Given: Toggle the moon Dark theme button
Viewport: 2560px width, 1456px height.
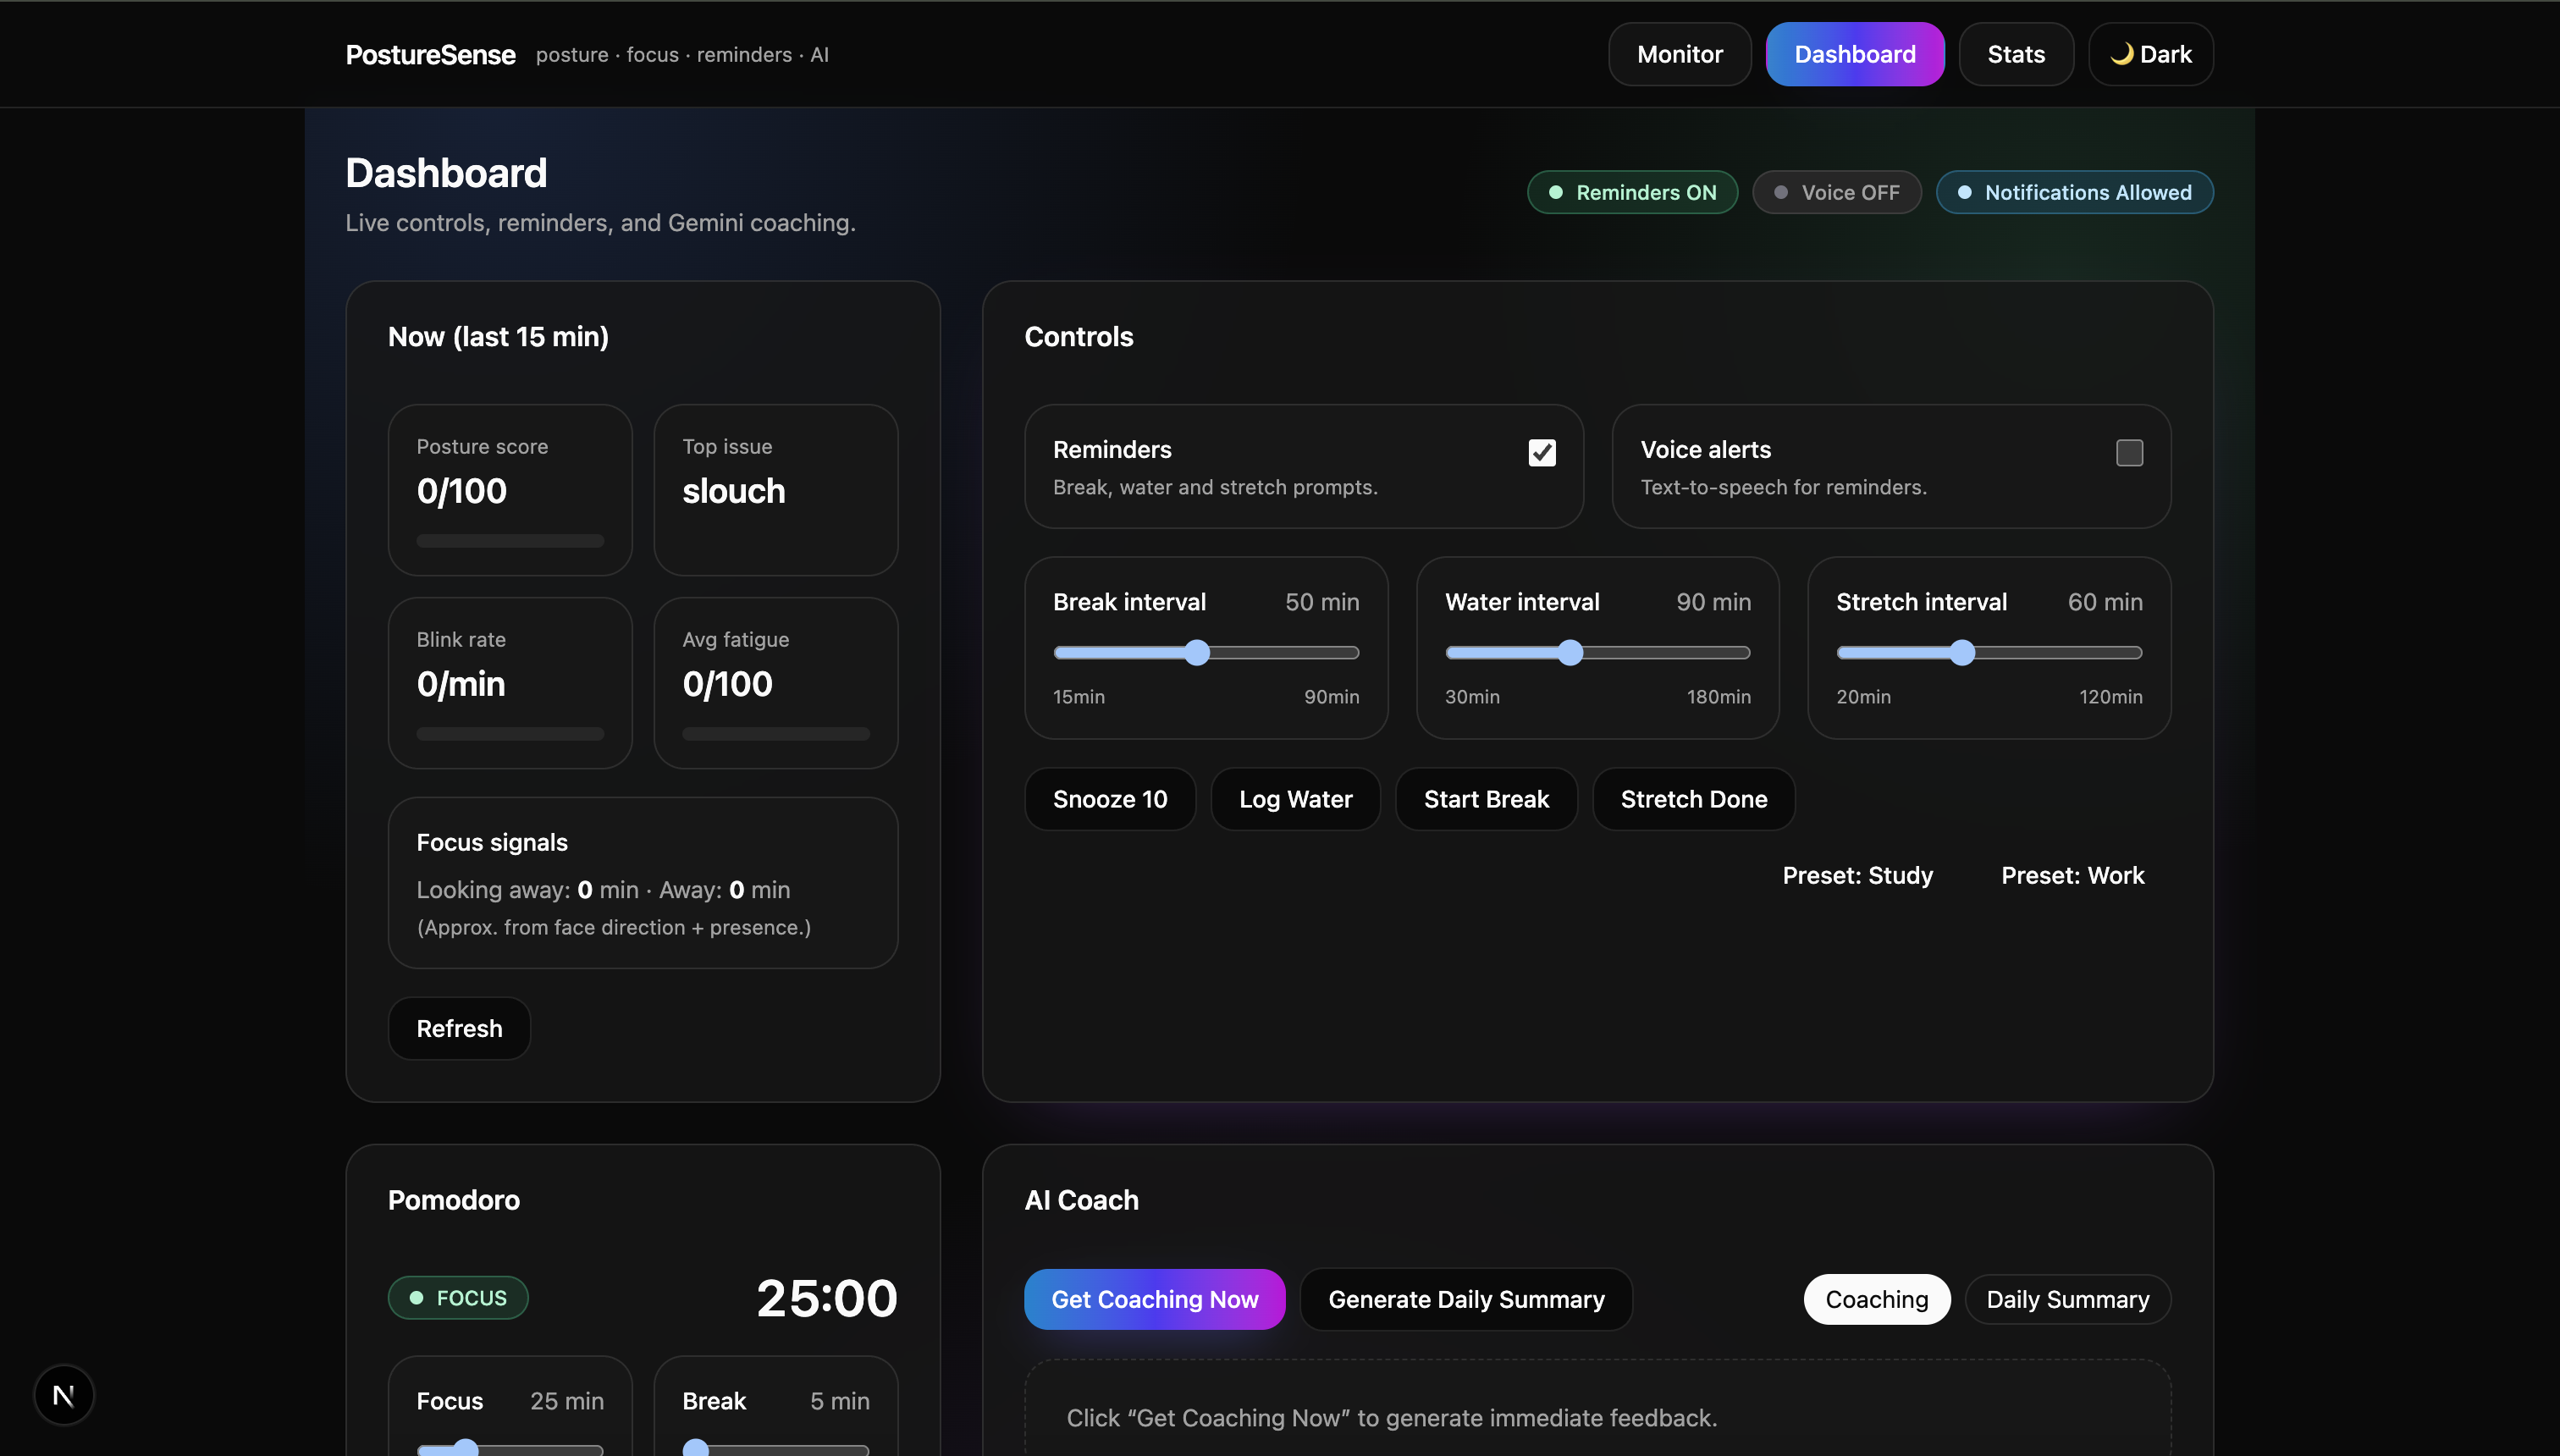Looking at the screenshot, I should pyautogui.click(x=2150, y=54).
